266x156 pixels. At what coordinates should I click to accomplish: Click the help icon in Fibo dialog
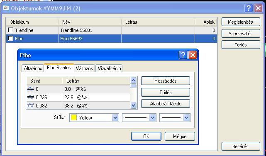183,55
